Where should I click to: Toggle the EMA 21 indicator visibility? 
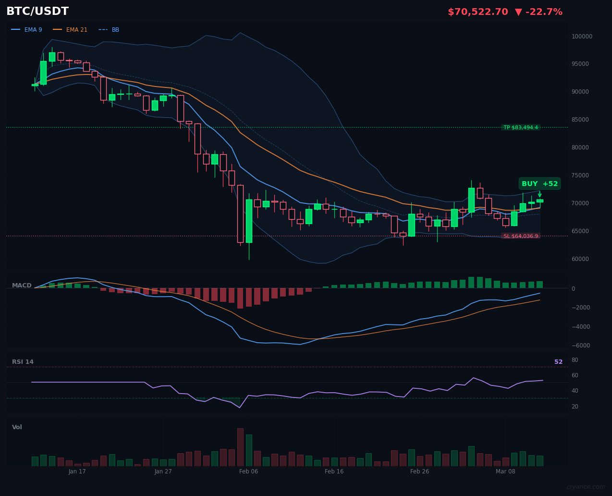[x=76, y=29]
